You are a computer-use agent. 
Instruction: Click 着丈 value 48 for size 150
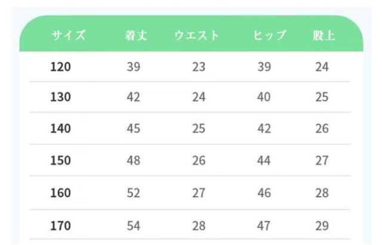point(134,160)
